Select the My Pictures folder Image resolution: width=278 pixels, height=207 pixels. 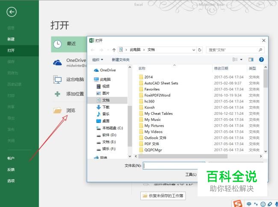pyautogui.click(x=151, y=125)
